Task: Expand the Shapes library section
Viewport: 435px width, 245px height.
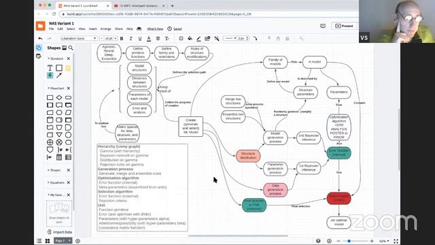Action: tap(54, 170)
